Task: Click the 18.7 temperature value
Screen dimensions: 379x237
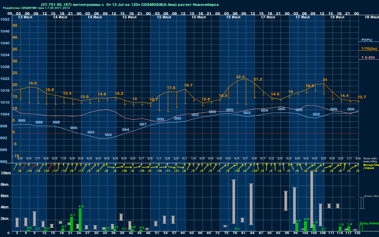Action: pos(188,85)
